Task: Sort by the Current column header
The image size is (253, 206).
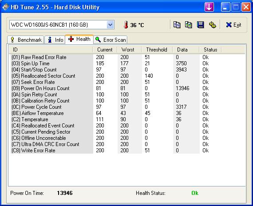Action: (x=105, y=50)
